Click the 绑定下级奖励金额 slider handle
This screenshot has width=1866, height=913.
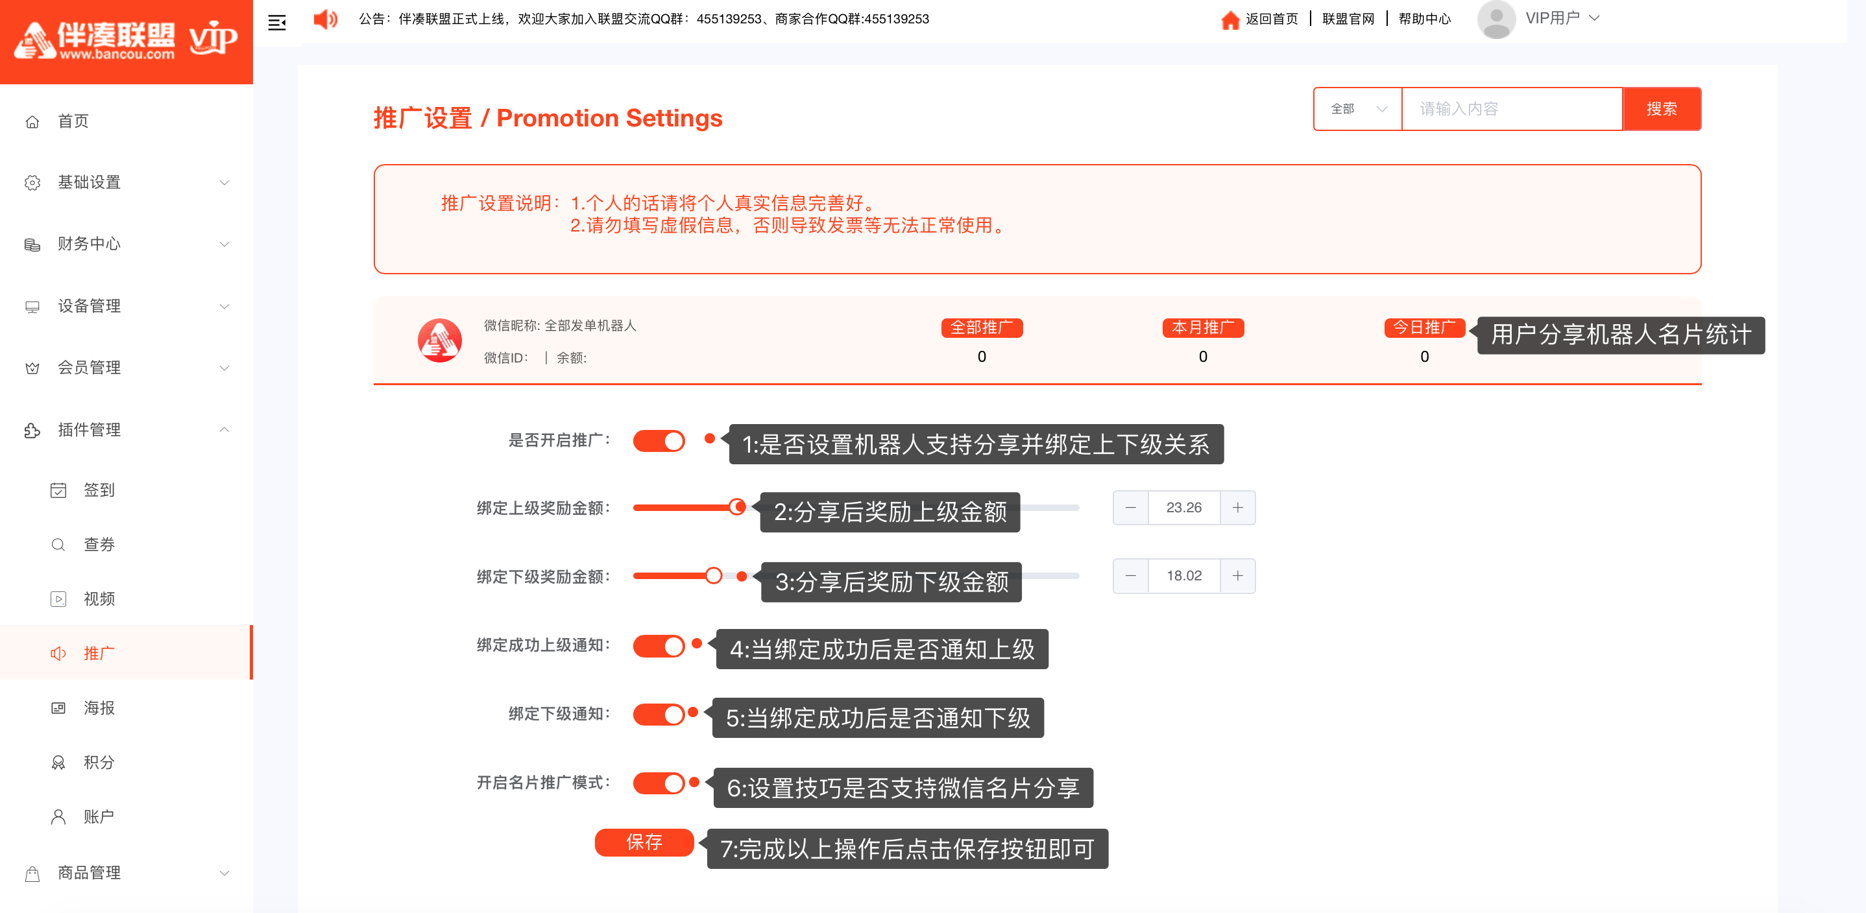point(714,576)
